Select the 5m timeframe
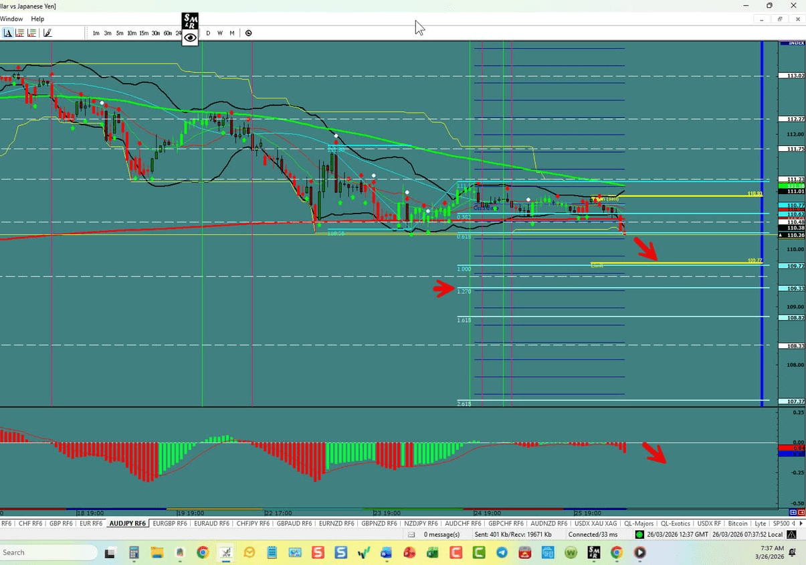Screen dimensions: 806x565 click(120, 33)
